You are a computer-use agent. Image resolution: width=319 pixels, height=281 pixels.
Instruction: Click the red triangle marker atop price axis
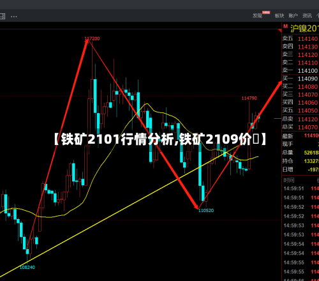click(280, 31)
